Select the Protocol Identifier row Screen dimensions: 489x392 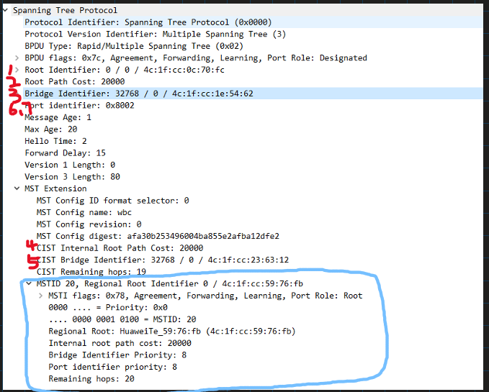coord(253,22)
